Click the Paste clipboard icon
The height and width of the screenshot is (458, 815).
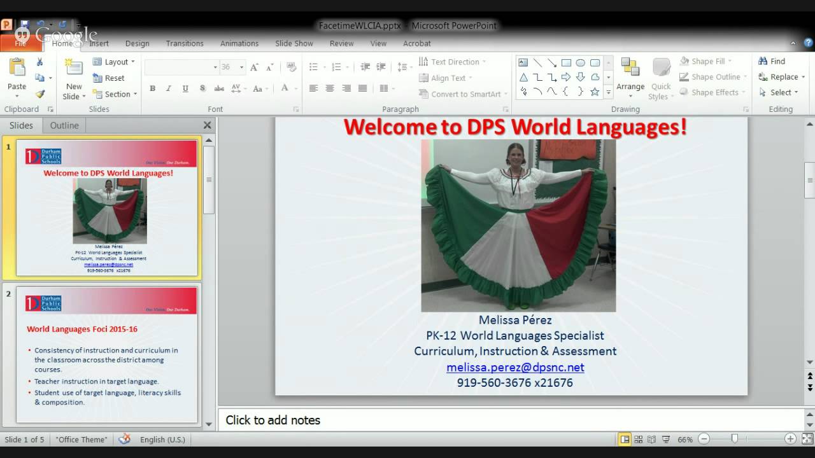point(17,67)
